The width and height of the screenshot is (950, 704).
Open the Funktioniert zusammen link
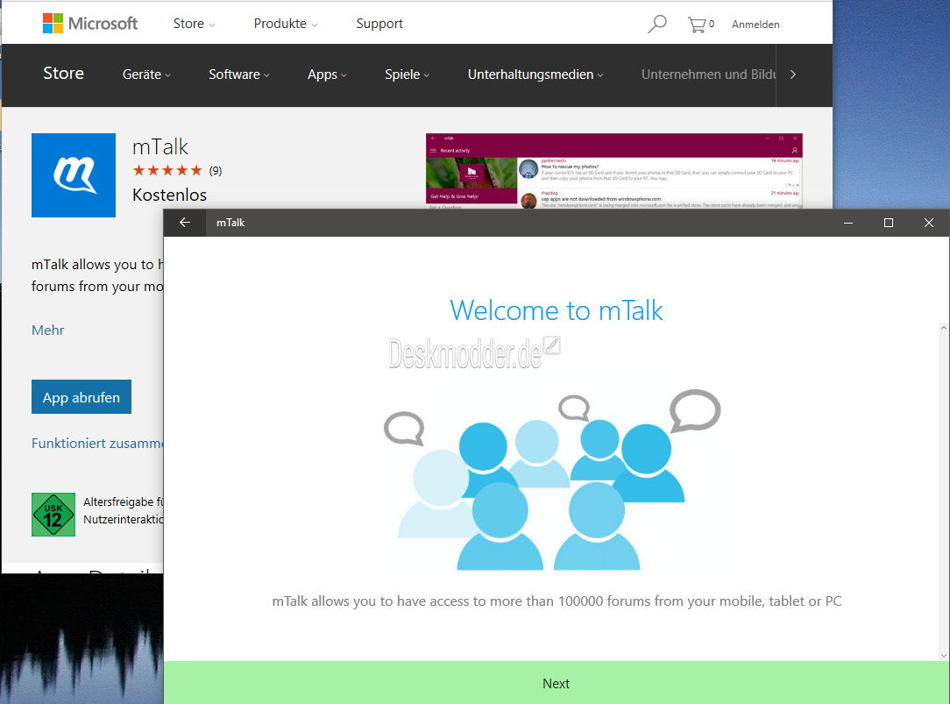(x=97, y=444)
